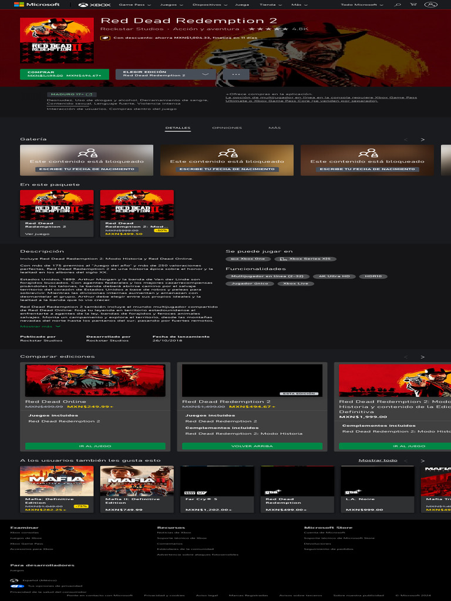Click the Gallery previous arrow
Screen dimensions: 451x601
point(406,140)
